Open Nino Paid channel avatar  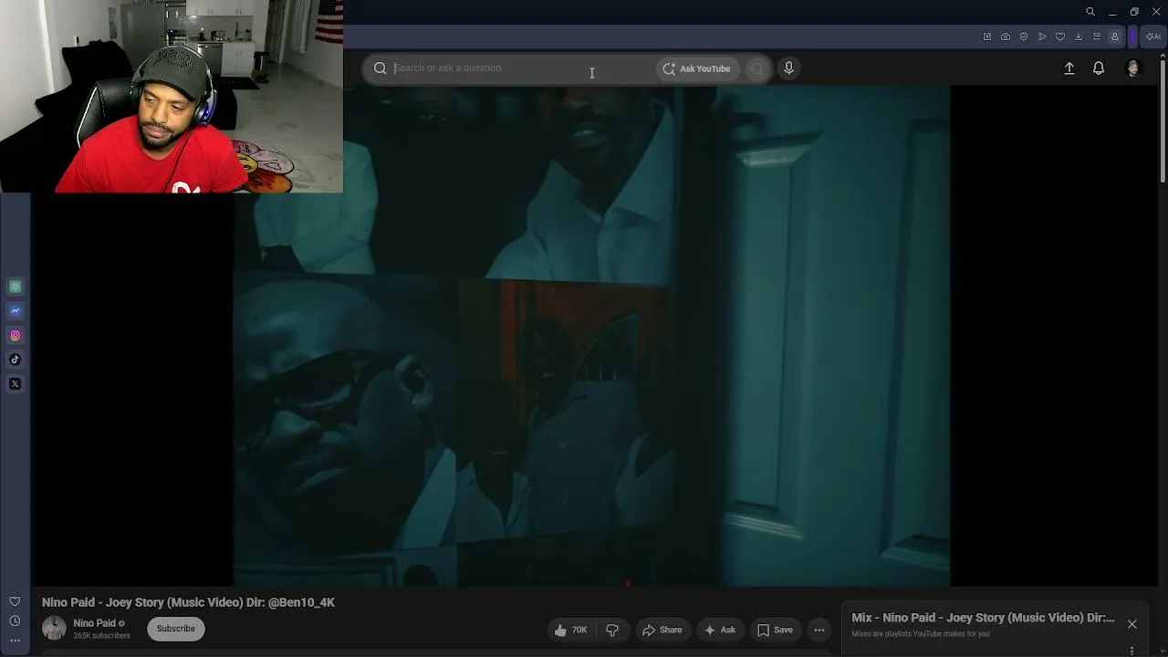[54, 628]
